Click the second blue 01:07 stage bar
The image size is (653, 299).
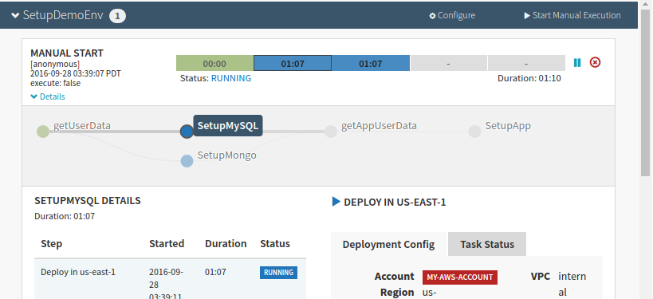[x=371, y=63]
